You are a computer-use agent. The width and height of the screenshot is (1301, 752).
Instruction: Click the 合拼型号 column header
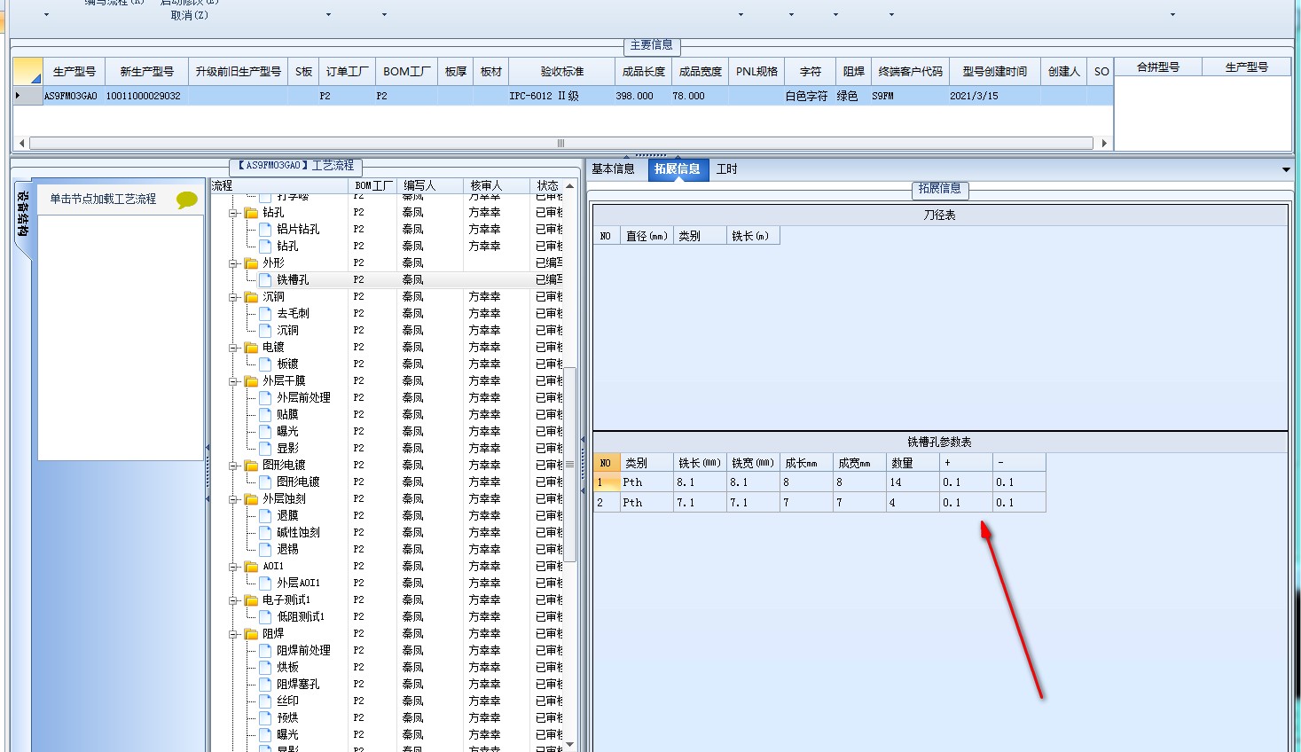coord(1158,67)
